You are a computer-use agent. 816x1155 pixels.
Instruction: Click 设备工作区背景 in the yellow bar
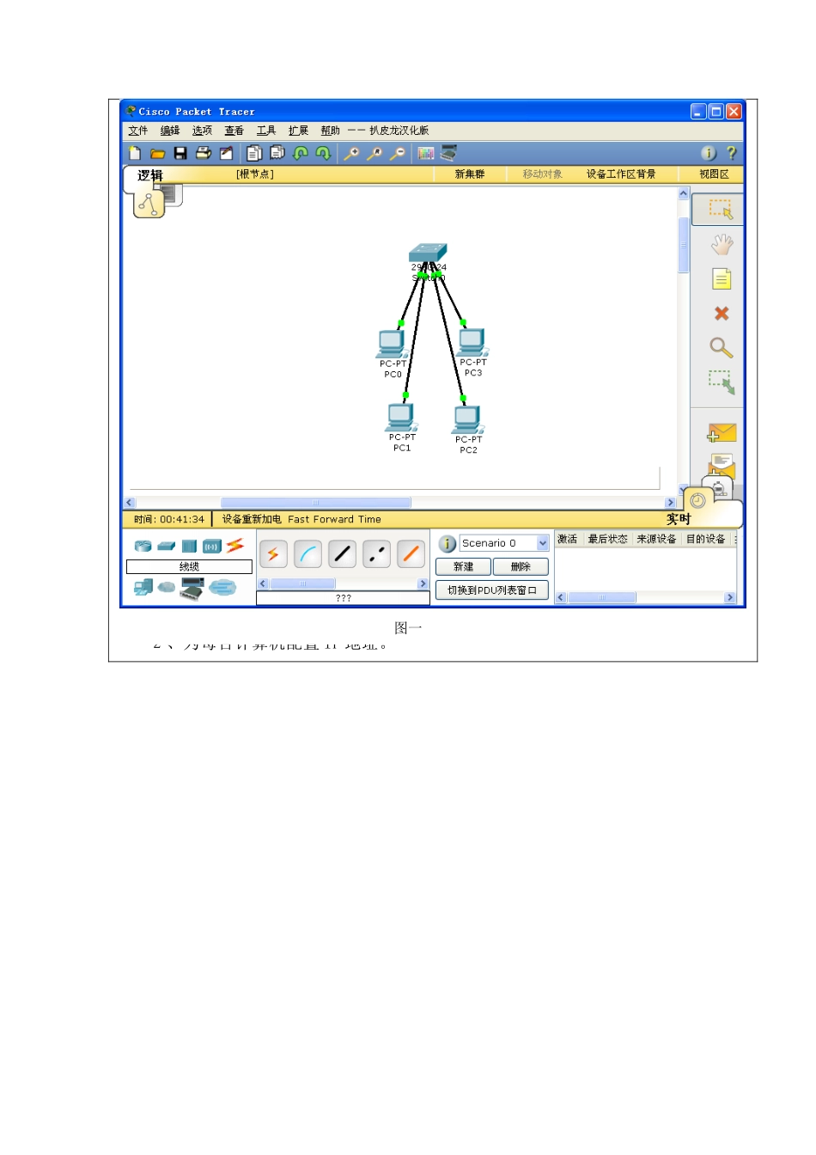[621, 174]
